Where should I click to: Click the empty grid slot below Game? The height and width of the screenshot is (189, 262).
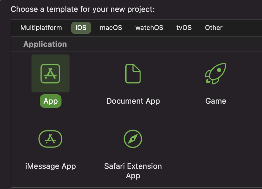[216, 150]
